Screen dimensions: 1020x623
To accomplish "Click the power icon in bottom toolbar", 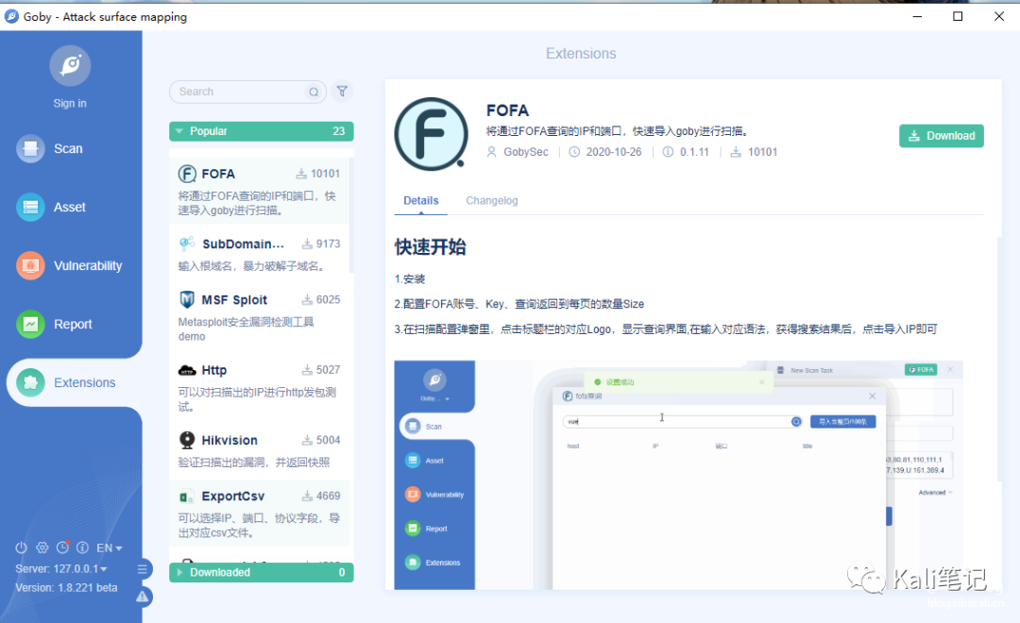I will [x=20, y=547].
